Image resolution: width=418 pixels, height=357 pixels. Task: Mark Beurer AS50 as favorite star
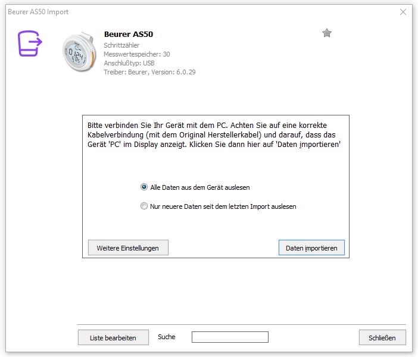pos(326,33)
